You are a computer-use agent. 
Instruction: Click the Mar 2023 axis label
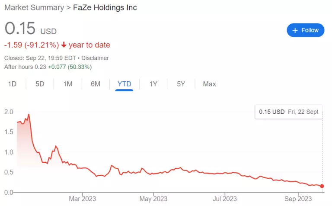click(83, 199)
